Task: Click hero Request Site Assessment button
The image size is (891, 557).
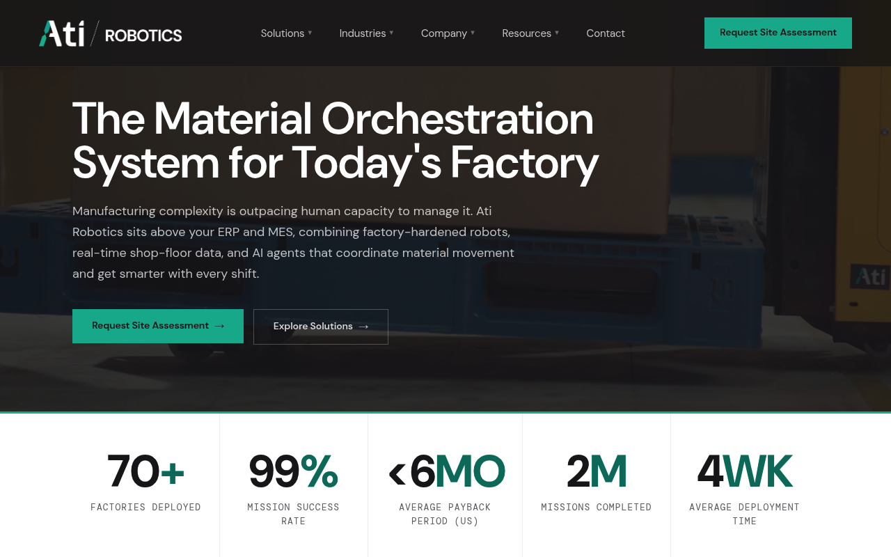Action: (158, 326)
